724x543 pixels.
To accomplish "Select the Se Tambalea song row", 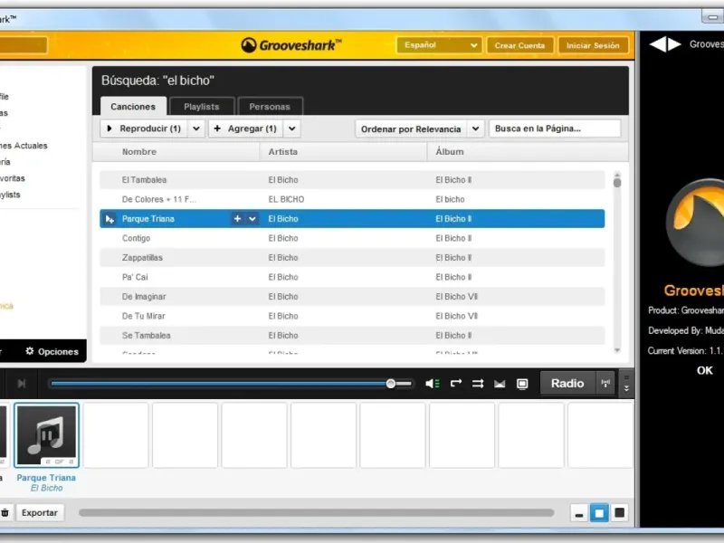I will click(x=352, y=335).
